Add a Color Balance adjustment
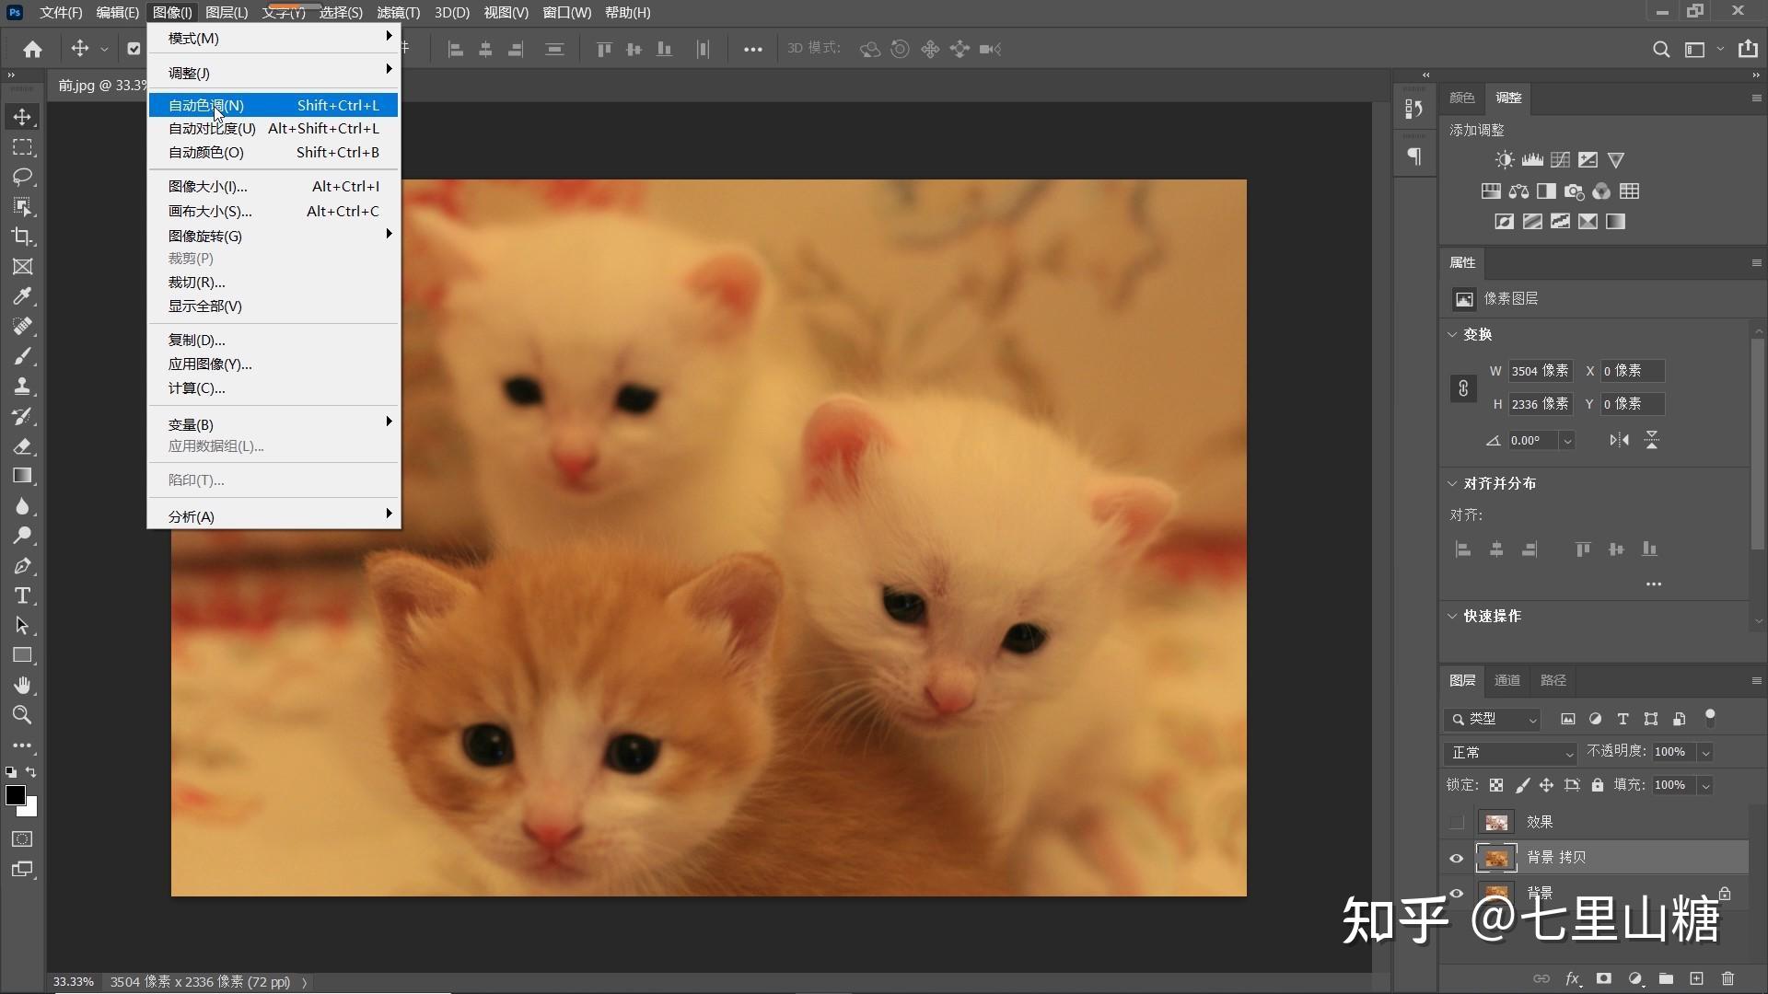The height and width of the screenshot is (994, 1768). (x=1518, y=191)
